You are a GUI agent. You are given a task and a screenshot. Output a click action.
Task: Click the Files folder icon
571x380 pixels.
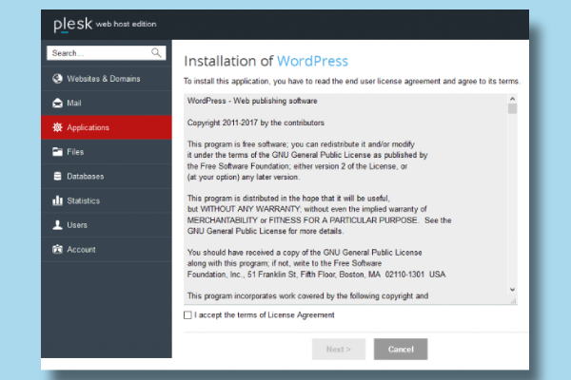pyautogui.click(x=57, y=152)
